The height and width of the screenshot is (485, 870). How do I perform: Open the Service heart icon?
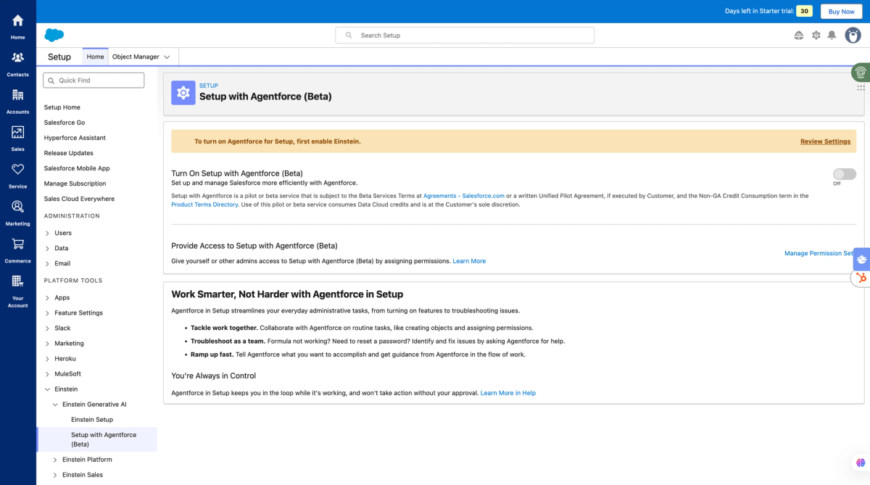17,169
